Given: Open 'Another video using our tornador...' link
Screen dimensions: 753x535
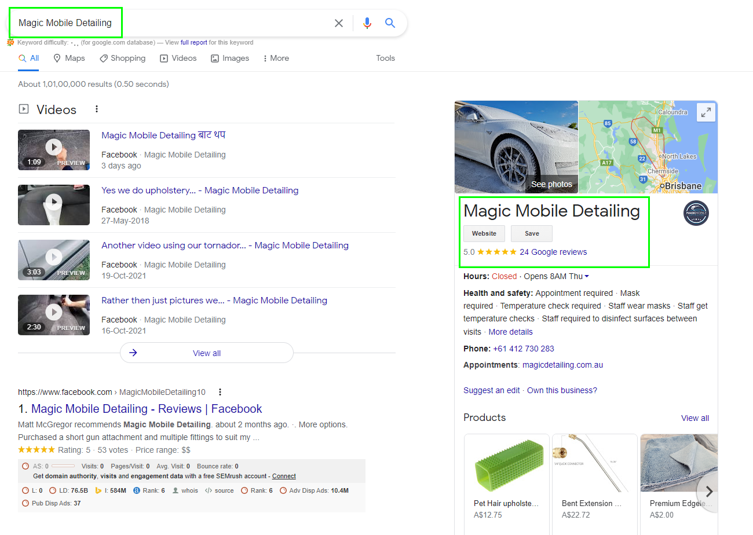Looking at the screenshot, I should (225, 245).
